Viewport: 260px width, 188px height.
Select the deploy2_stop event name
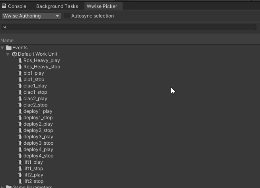pos(38,130)
